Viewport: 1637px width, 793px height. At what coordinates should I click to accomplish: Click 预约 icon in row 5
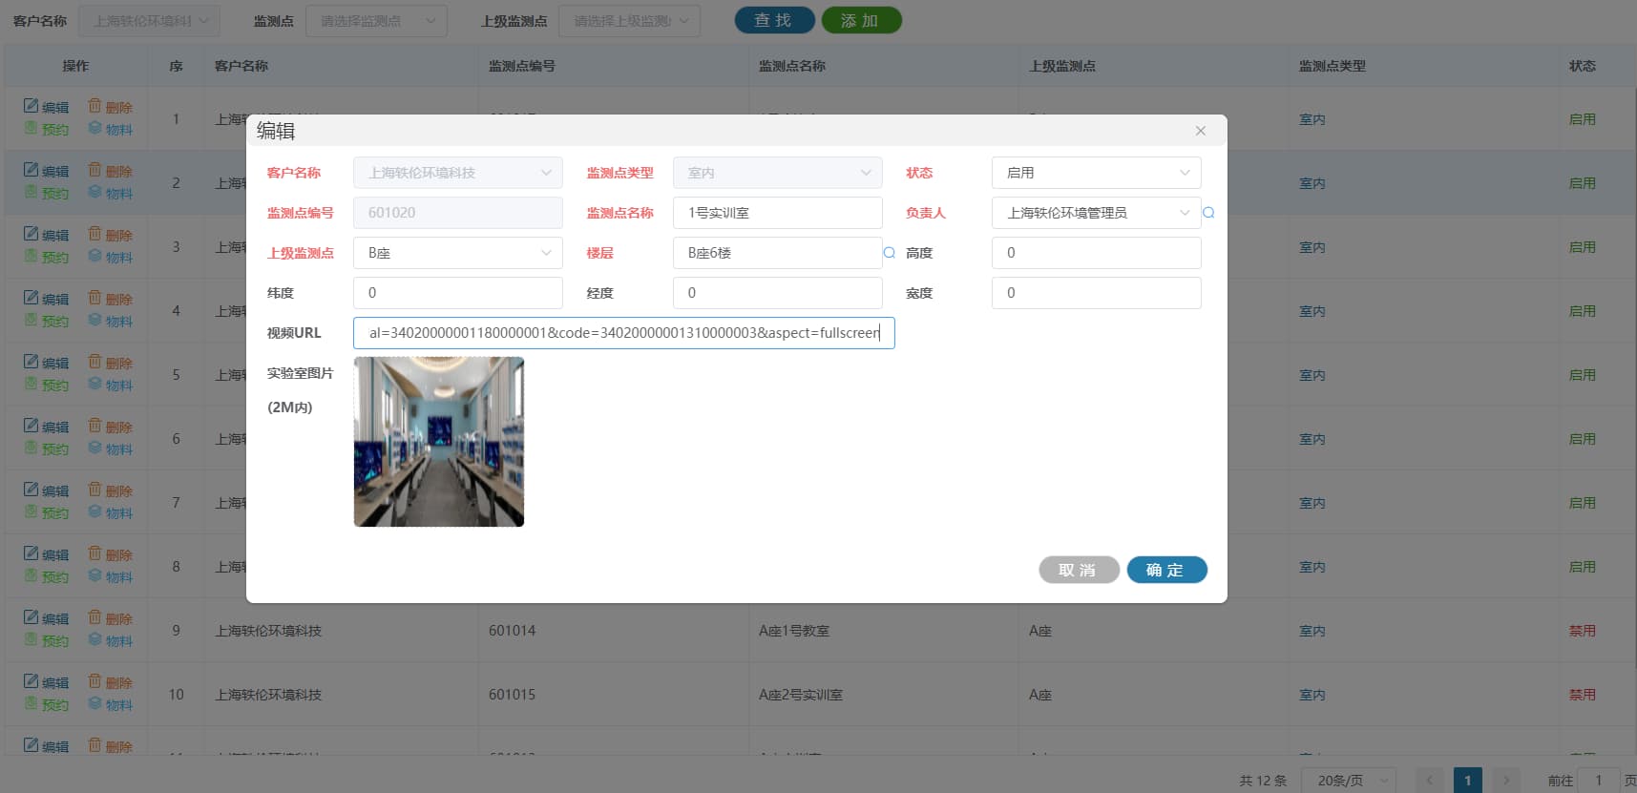pos(31,384)
